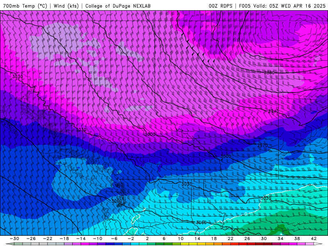Select the "00Z RDPS" model run label
Image resolution: width=328 pixels, height=246 pixels.
[x=221, y=6]
